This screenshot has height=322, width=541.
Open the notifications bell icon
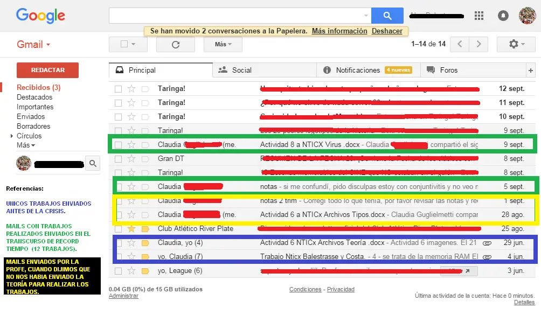503,16
